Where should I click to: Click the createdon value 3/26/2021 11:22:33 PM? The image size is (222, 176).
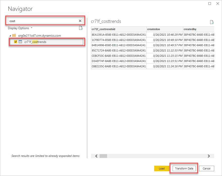(165, 50)
